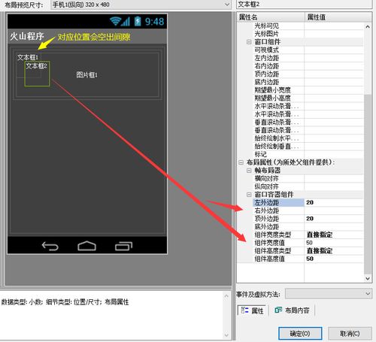Click the battery icon in phone status bar
Screen dimensions: 376x342
(x=138, y=21)
